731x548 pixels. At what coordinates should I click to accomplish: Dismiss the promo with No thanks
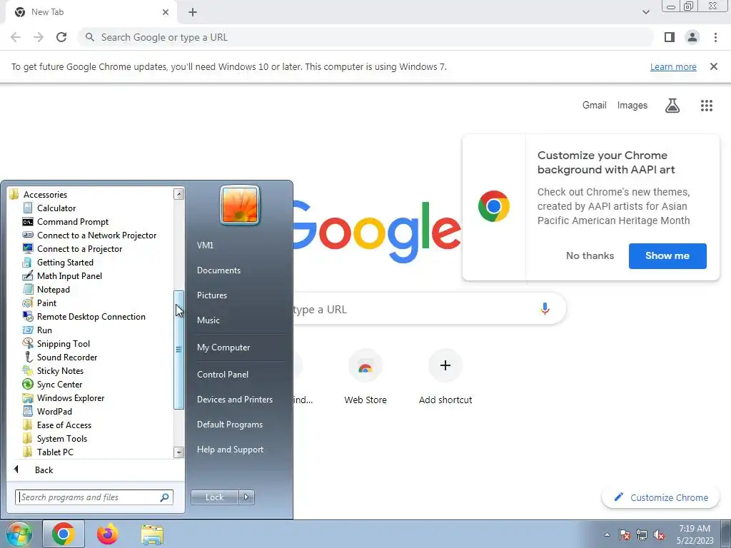tap(590, 256)
